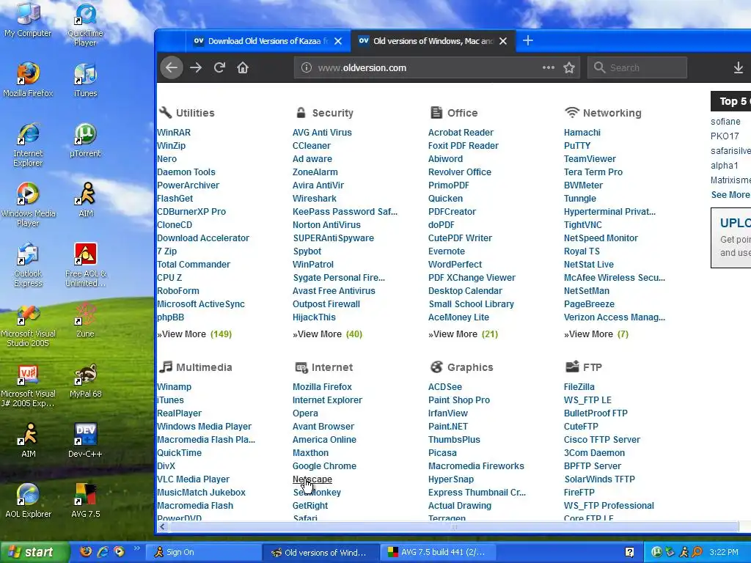Click the Start button
This screenshot has width=751, height=563.
tap(34, 552)
